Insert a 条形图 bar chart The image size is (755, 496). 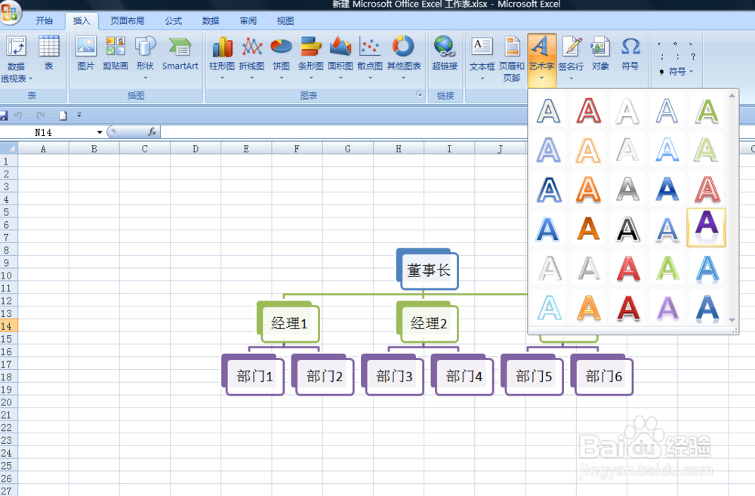tap(310, 57)
